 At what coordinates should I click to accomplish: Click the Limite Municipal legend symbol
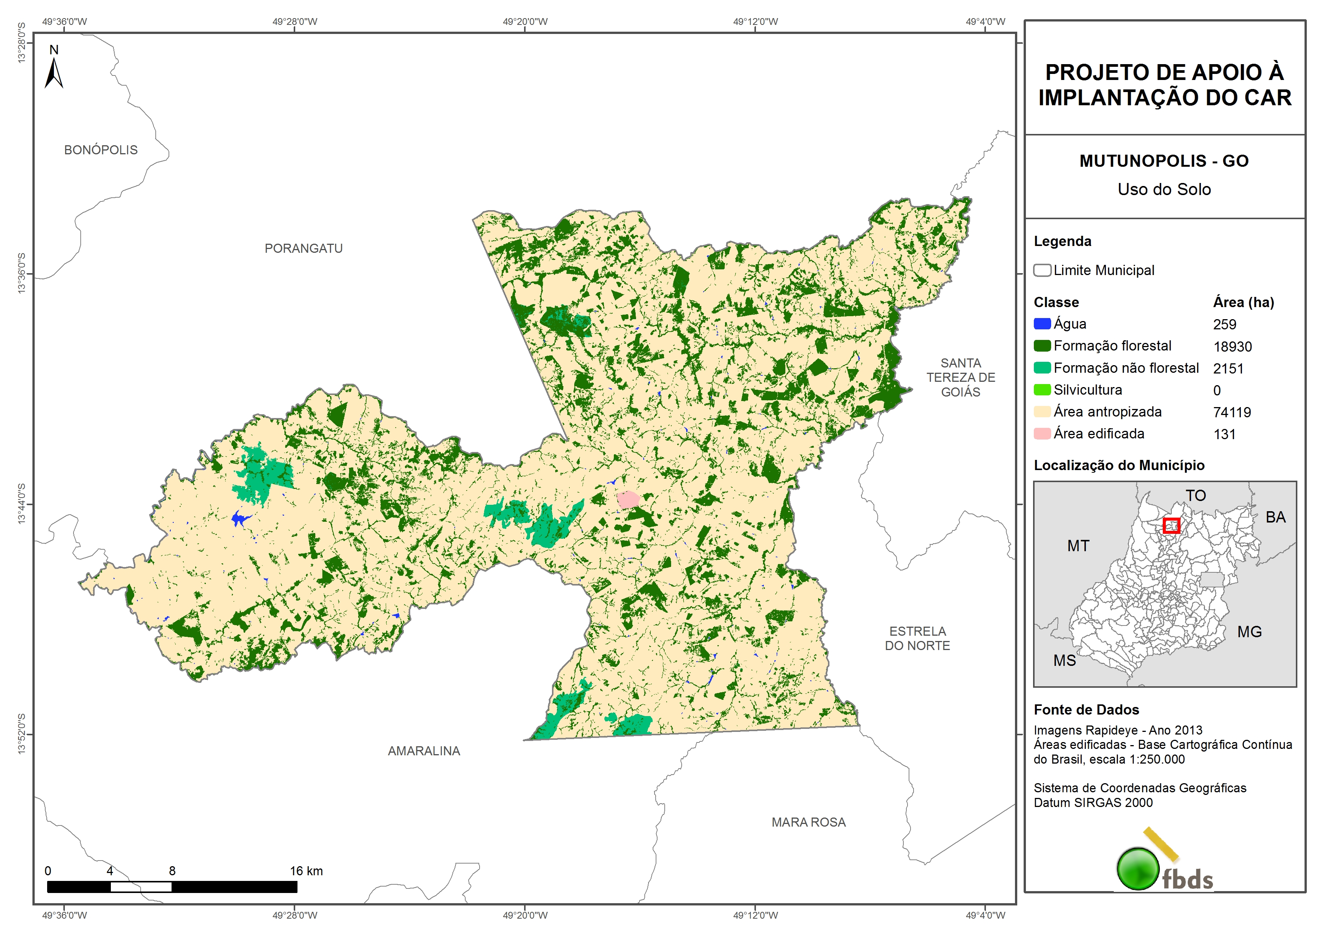(1042, 271)
